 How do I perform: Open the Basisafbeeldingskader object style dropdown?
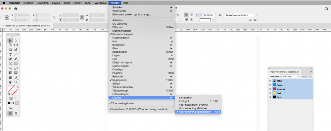241,15
